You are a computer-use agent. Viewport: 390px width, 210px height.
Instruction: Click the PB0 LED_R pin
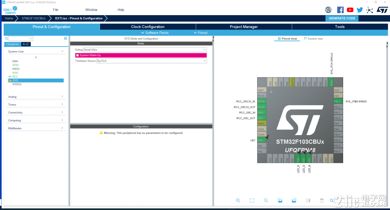[x=298, y=158]
